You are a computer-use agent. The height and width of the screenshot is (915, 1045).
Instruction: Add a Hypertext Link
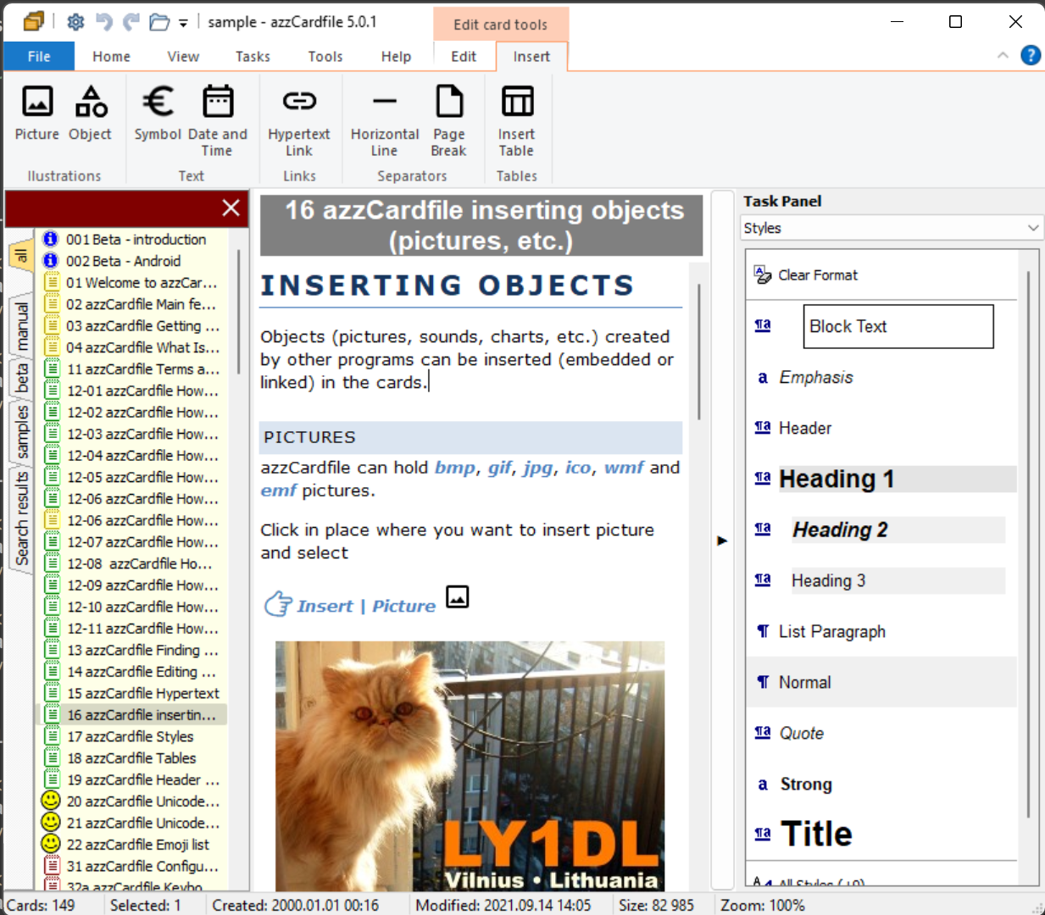pyautogui.click(x=298, y=121)
